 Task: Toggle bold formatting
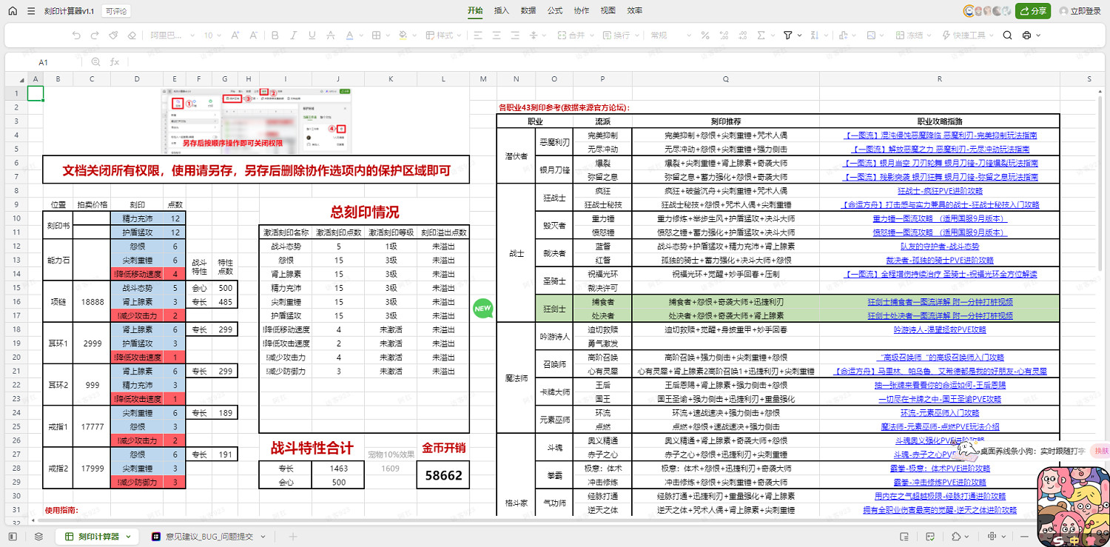pyautogui.click(x=275, y=35)
